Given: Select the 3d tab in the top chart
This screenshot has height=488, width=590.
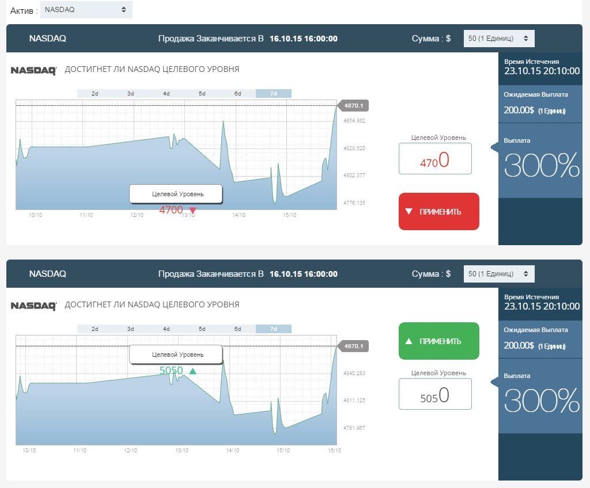Looking at the screenshot, I should pyautogui.click(x=131, y=94).
